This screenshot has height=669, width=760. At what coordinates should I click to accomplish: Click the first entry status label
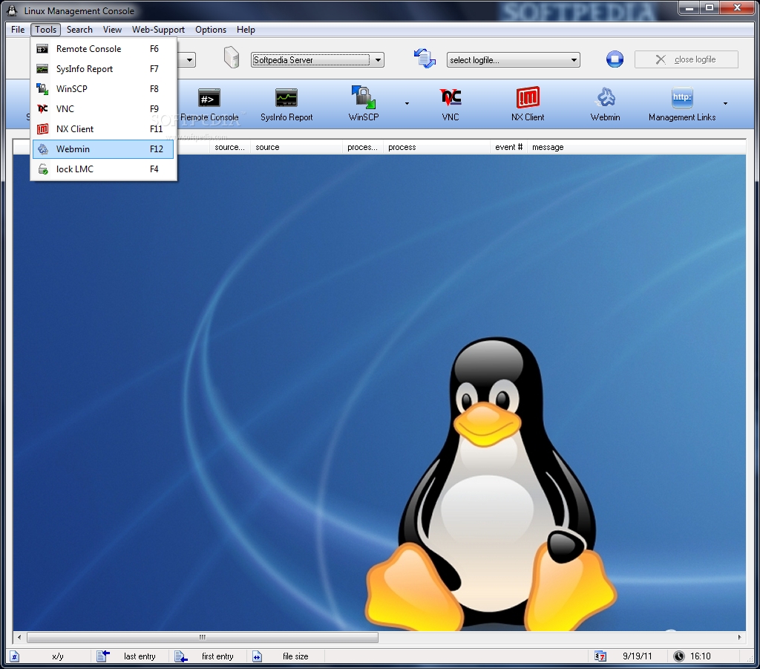(217, 656)
